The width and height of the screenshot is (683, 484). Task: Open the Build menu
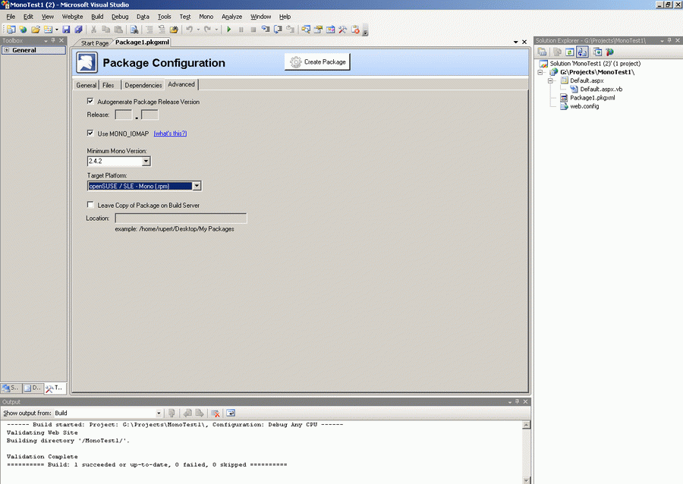[97, 17]
